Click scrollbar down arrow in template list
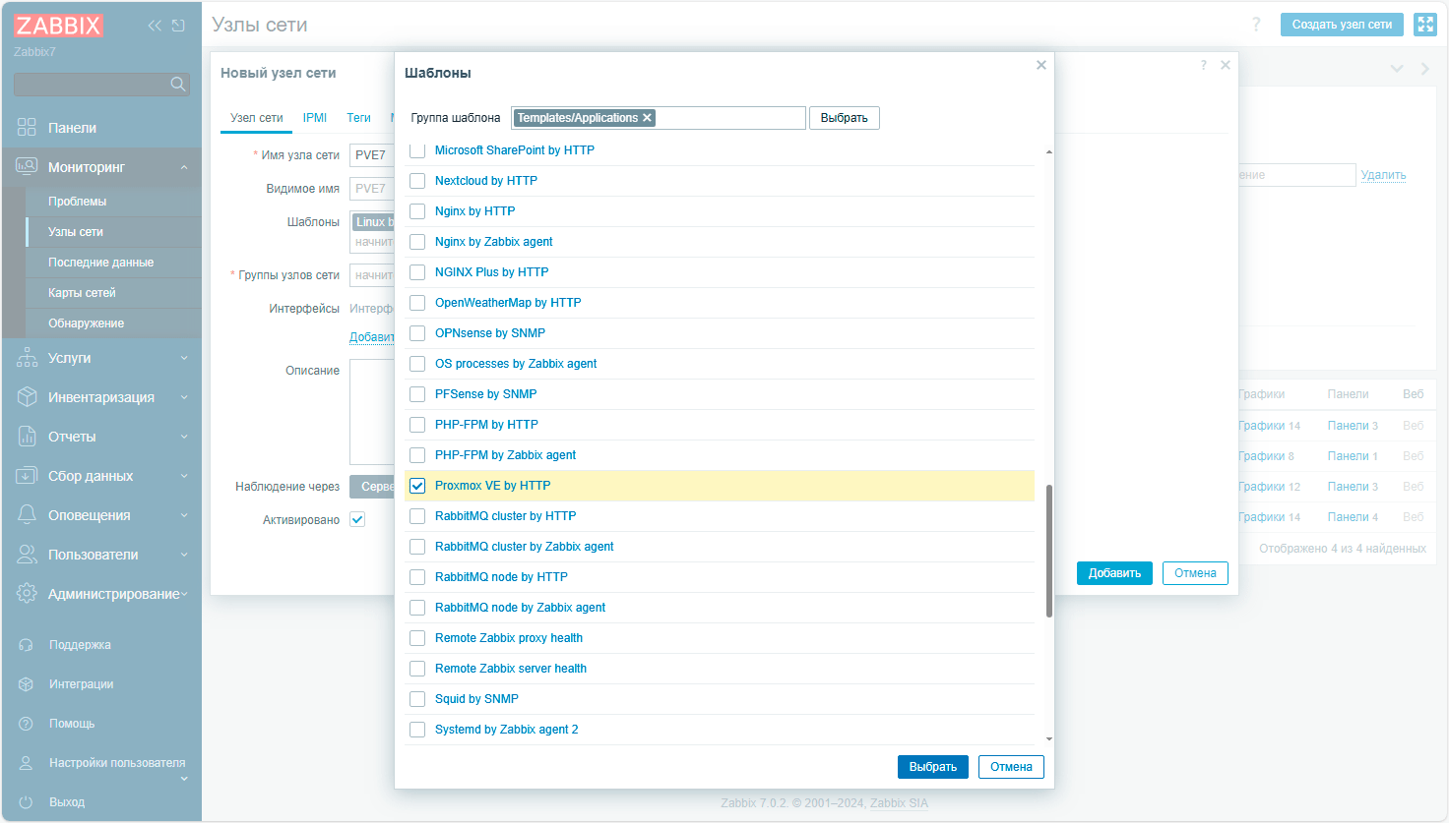The image size is (1449, 823). (x=1049, y=739)
